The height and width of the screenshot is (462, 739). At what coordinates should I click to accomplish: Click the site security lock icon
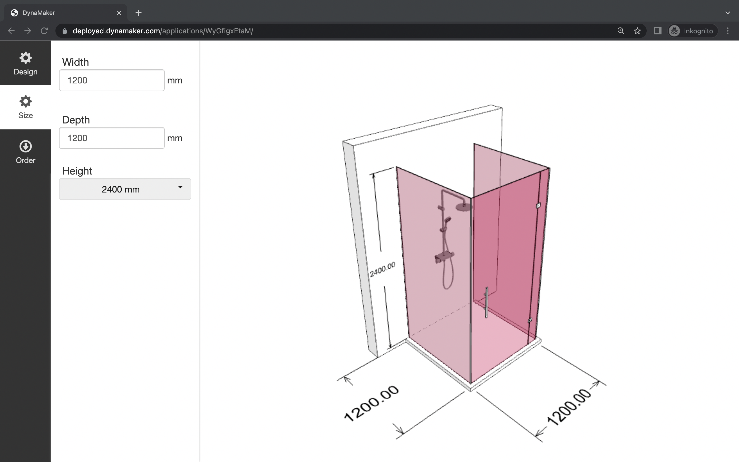64,31
